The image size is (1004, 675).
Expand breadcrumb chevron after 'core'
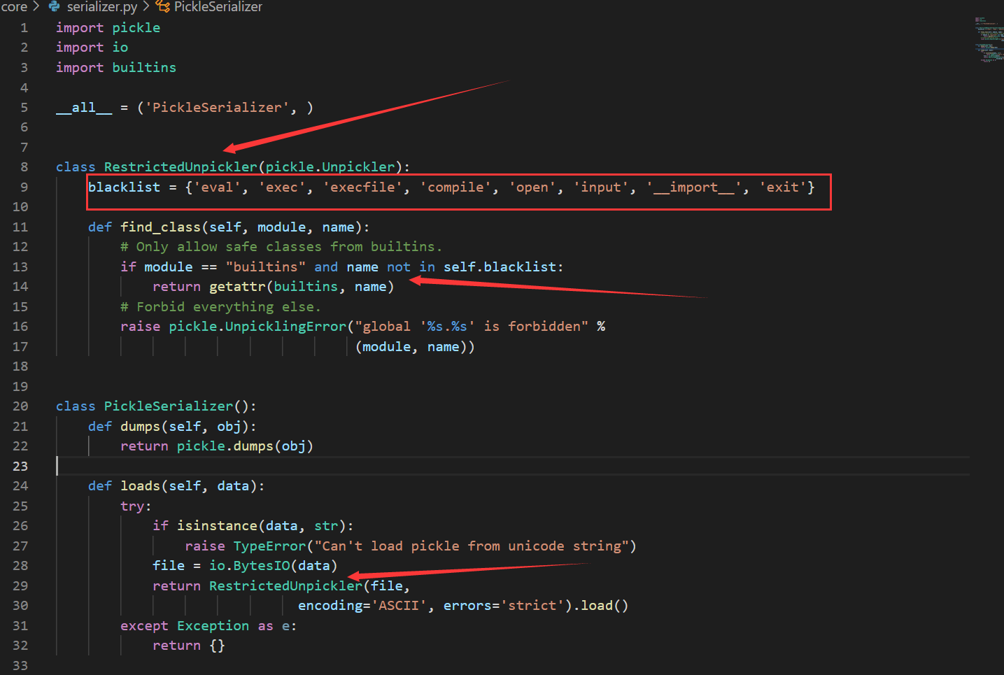36,7
